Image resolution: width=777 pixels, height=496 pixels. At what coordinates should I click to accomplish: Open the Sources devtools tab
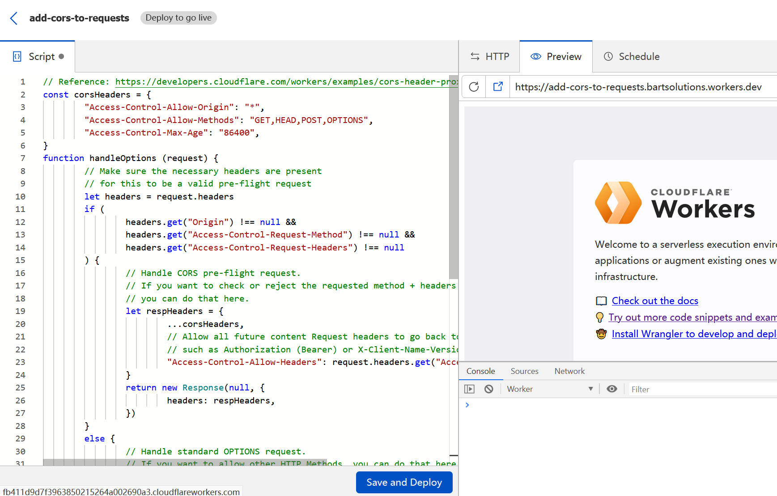525,371
